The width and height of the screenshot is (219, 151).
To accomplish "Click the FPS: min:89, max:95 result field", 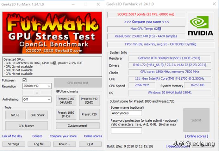I will [161, 44].
